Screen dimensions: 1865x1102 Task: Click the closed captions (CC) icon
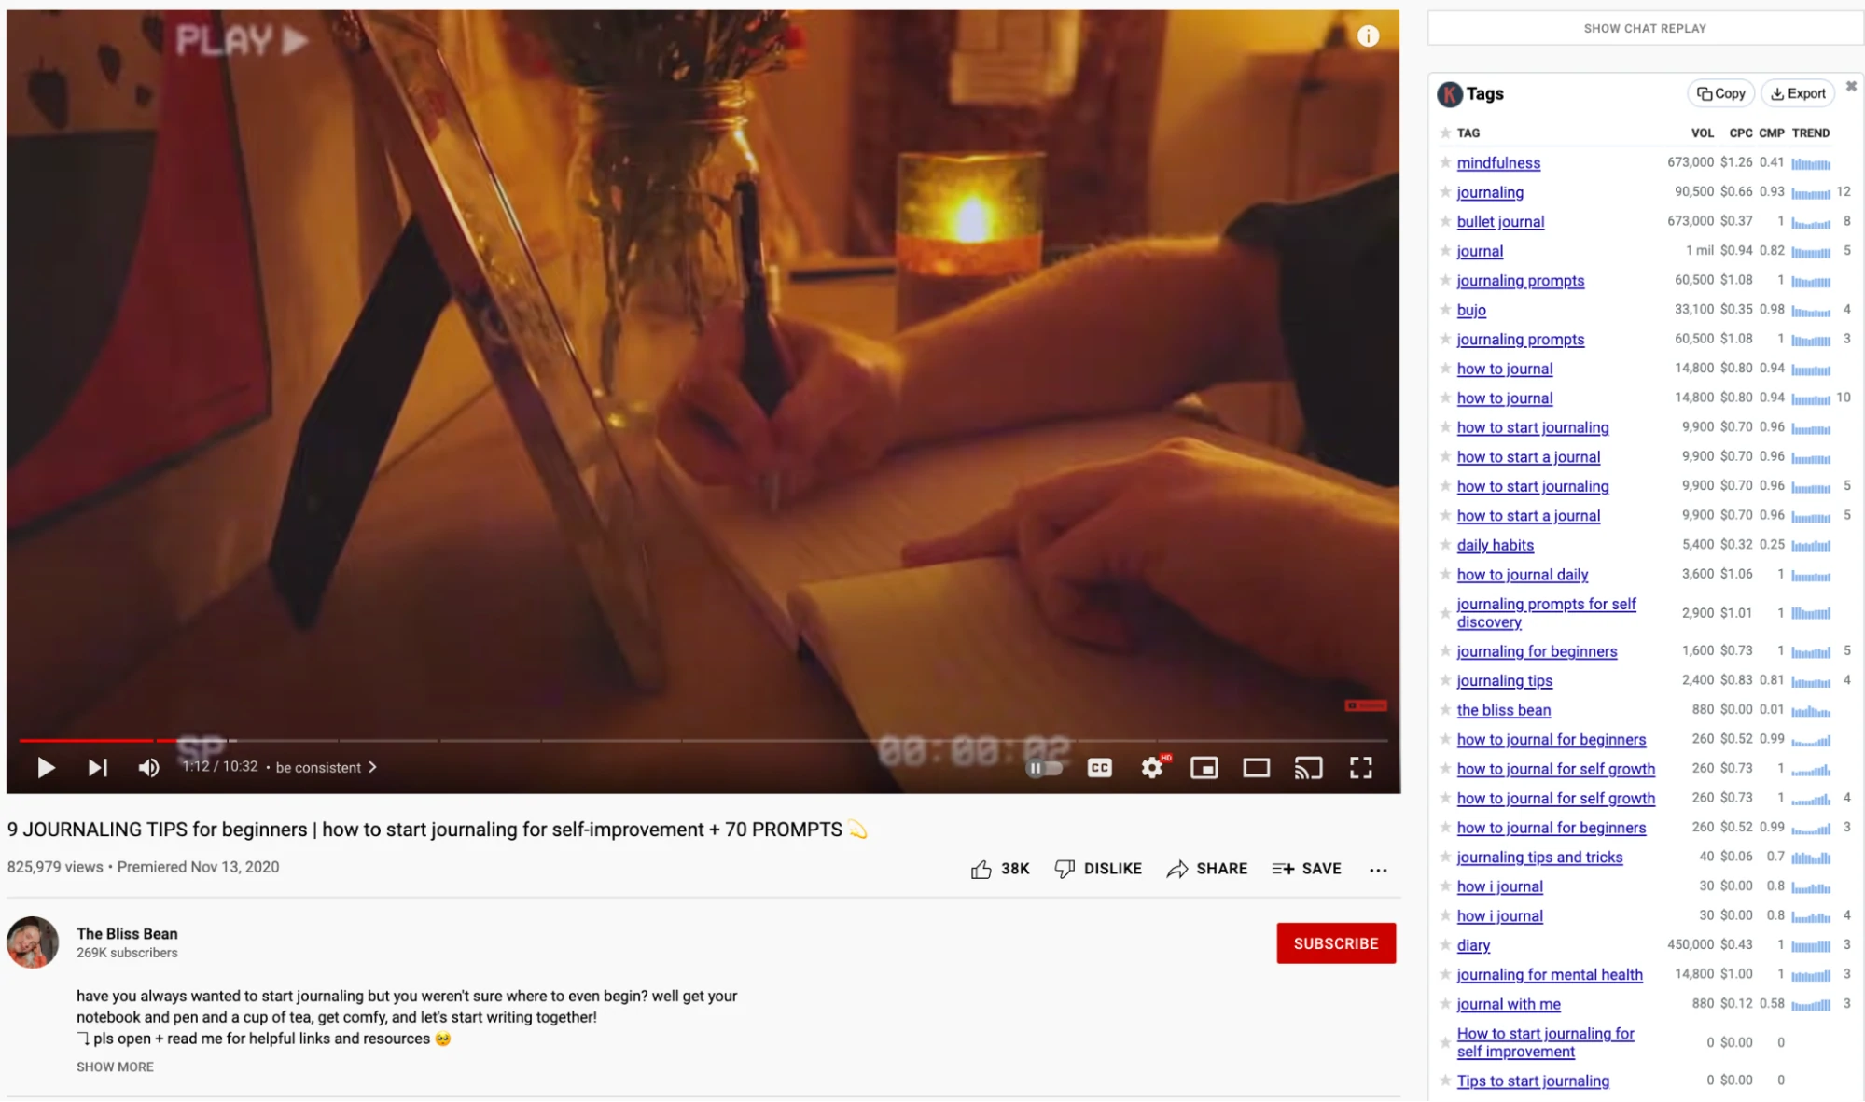[x=1100, y=767]
